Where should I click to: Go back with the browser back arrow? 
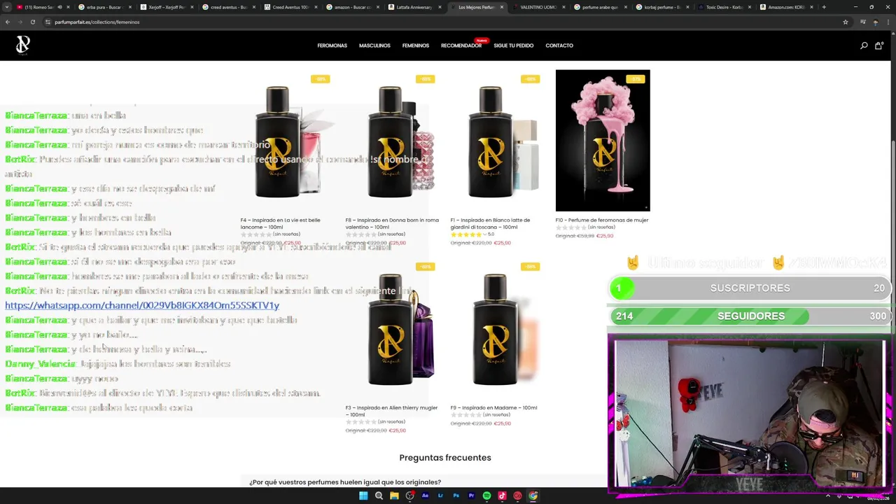click(x=8, y=22)
